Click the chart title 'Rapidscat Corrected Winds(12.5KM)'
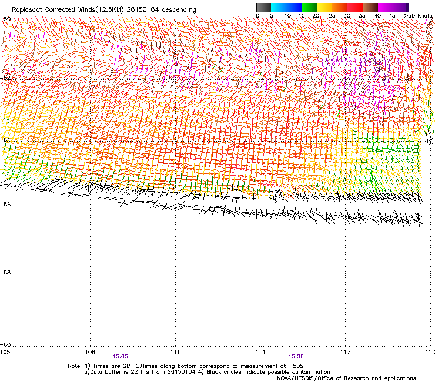The height and width of the screenshot is (382, 435). click(x=68, y=10)
